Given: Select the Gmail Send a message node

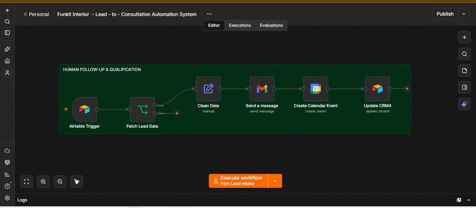Looking at the screenshot, I should click(x=262, y=89).
